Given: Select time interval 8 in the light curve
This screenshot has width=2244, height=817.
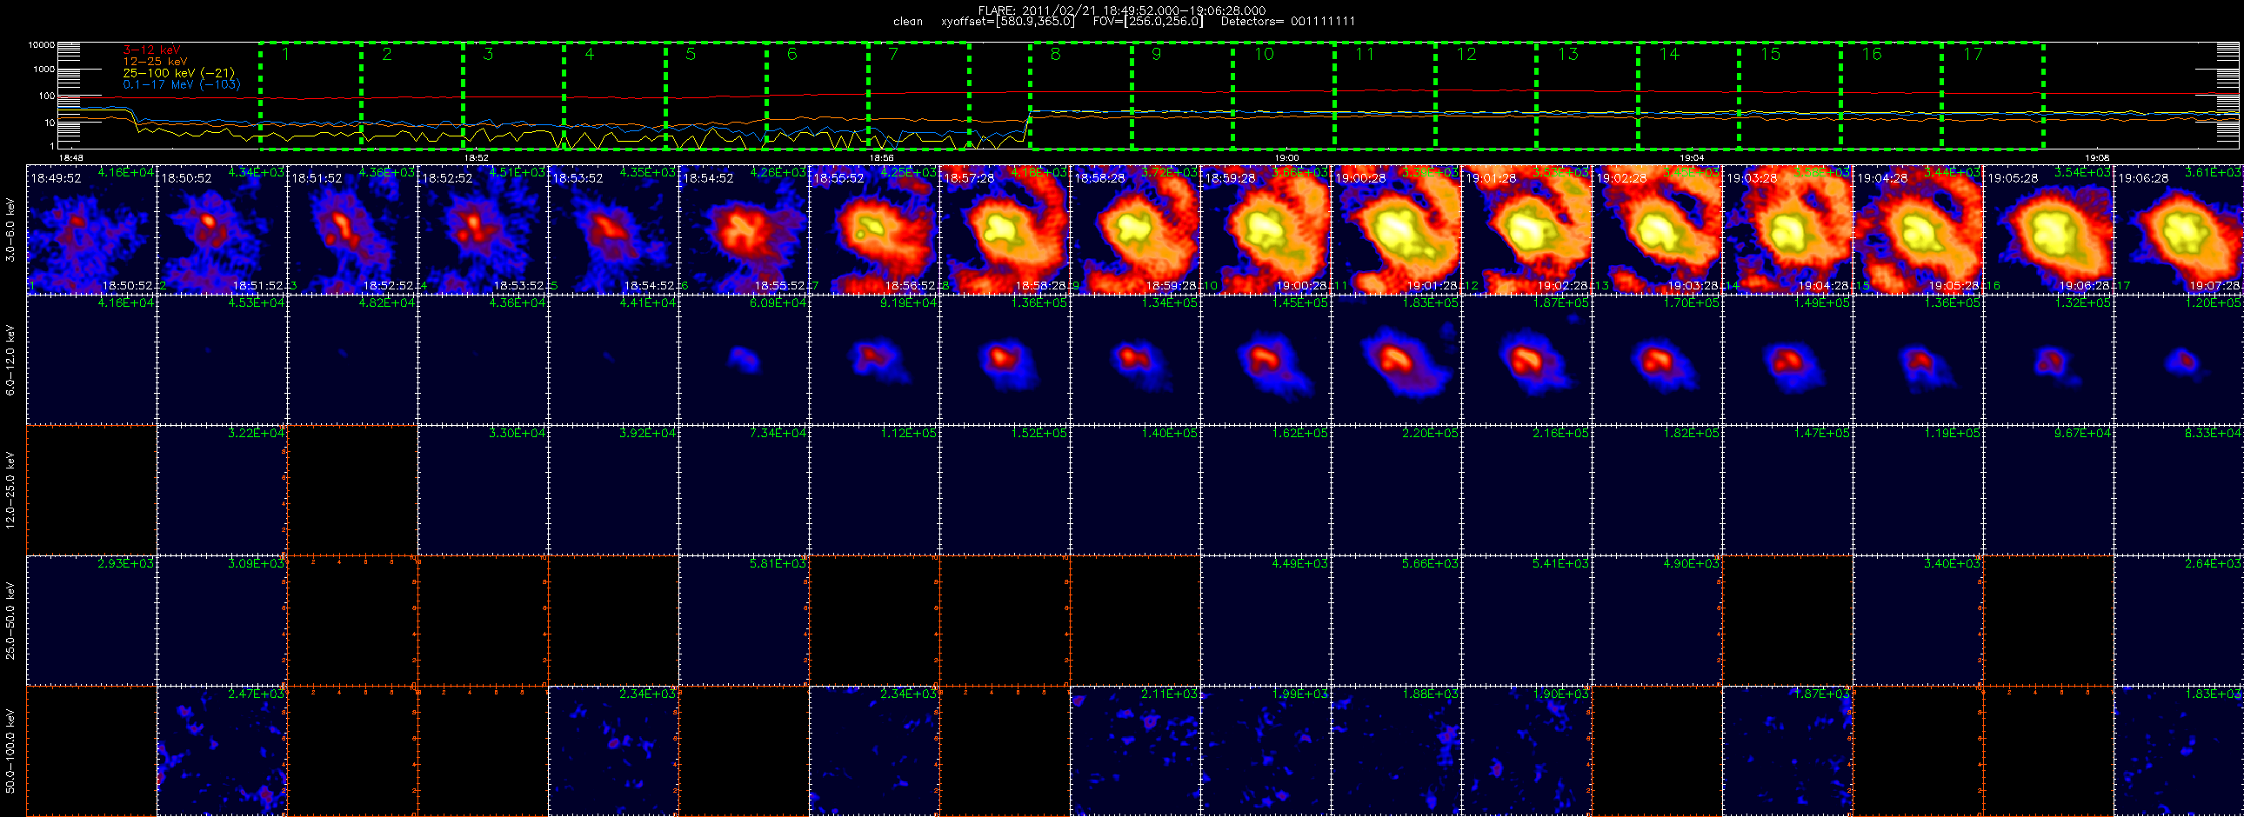Looking at the screenshot, I should coord(1080,96).
